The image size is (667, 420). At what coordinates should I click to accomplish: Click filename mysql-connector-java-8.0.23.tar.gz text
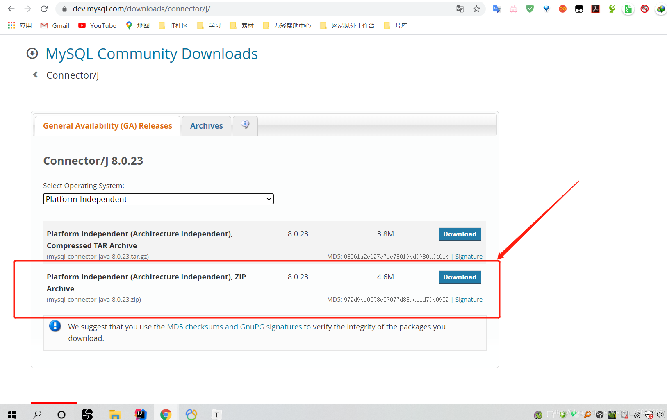(98, 257)
